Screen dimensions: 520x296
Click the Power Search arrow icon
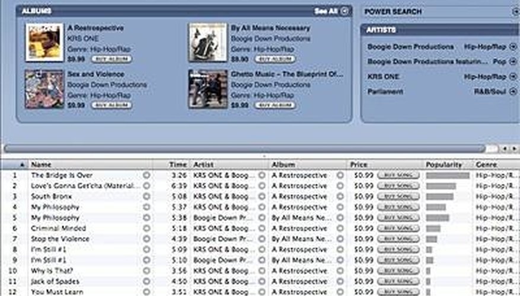coord(515,12)
